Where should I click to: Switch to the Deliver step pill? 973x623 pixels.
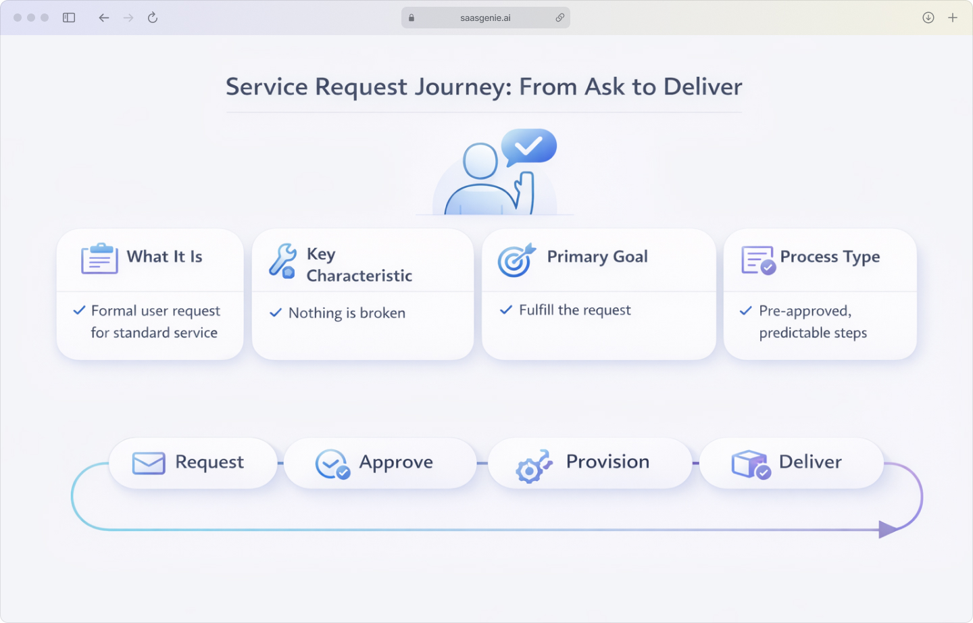coord(791,463)
